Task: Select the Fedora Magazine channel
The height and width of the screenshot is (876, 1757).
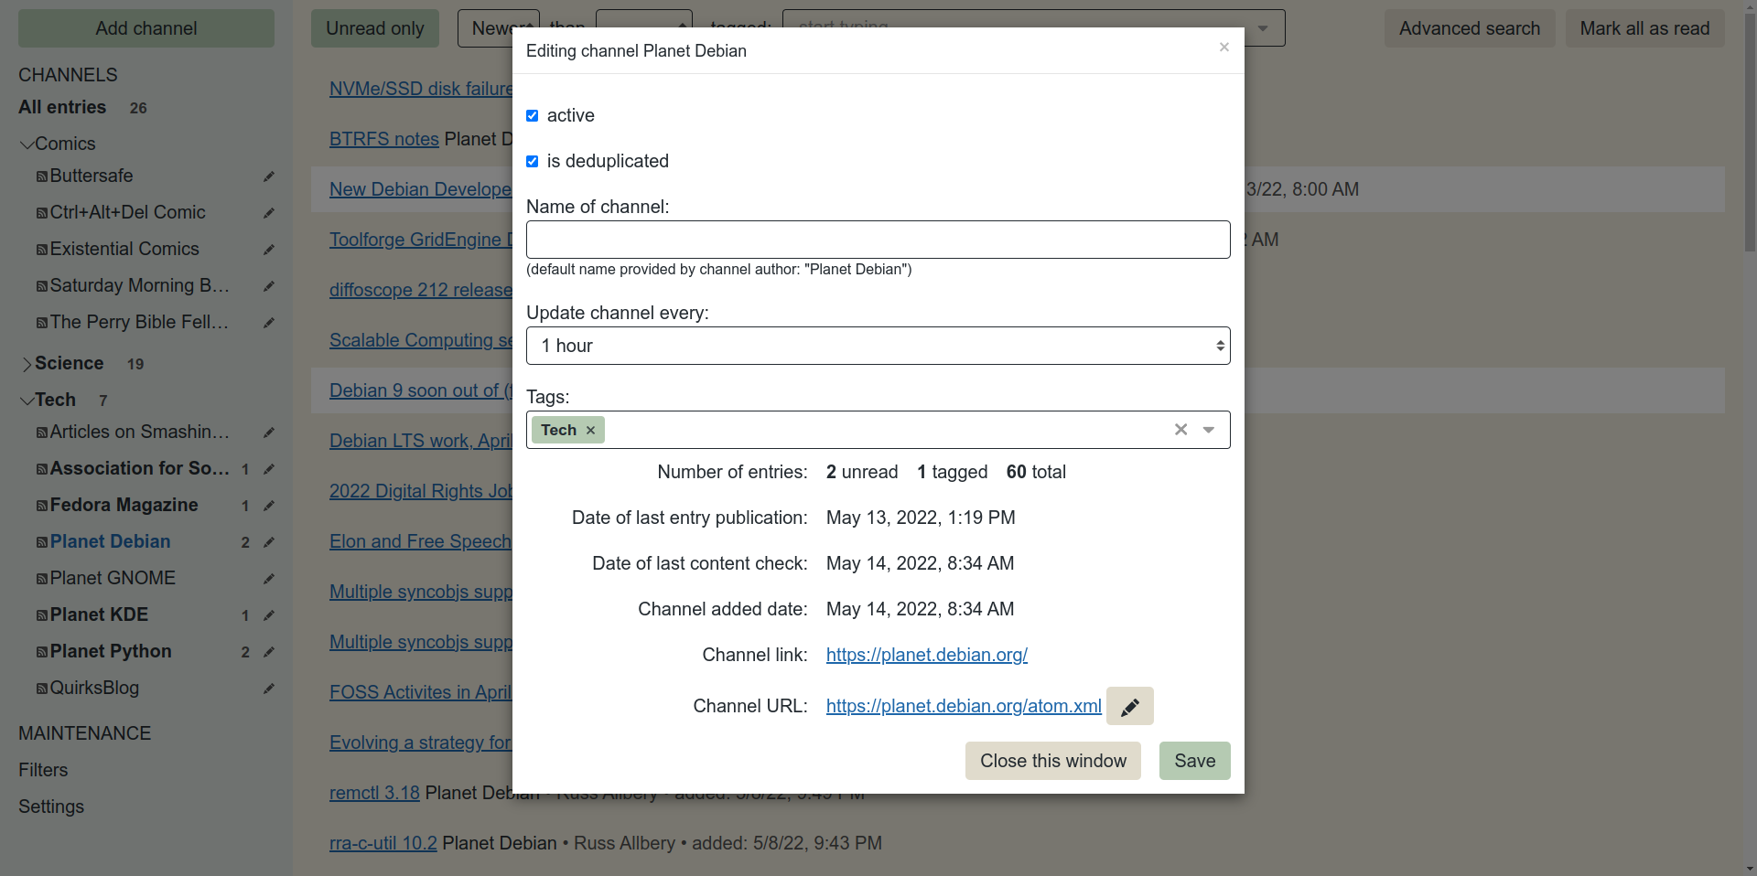Action: [124, 505]
